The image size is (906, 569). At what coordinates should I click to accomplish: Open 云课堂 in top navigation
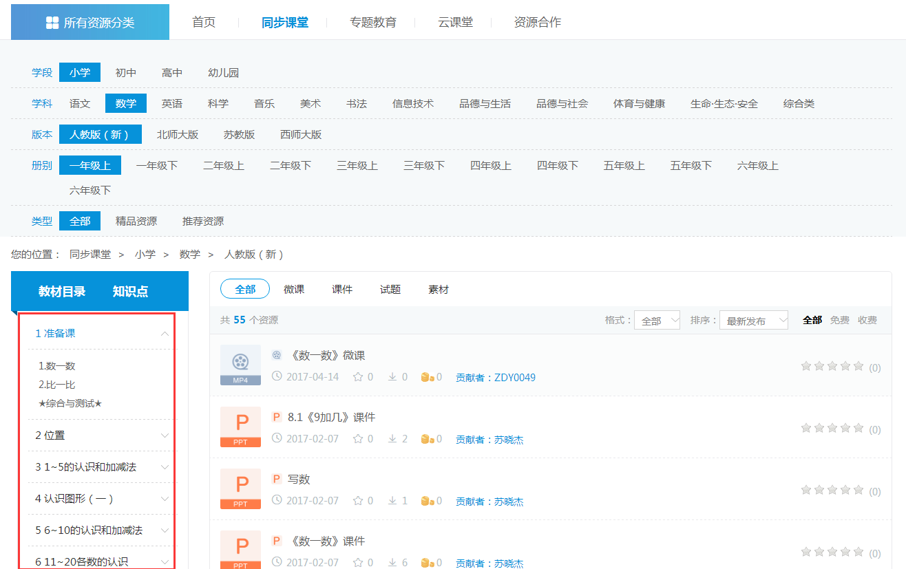tap(456, 22)
